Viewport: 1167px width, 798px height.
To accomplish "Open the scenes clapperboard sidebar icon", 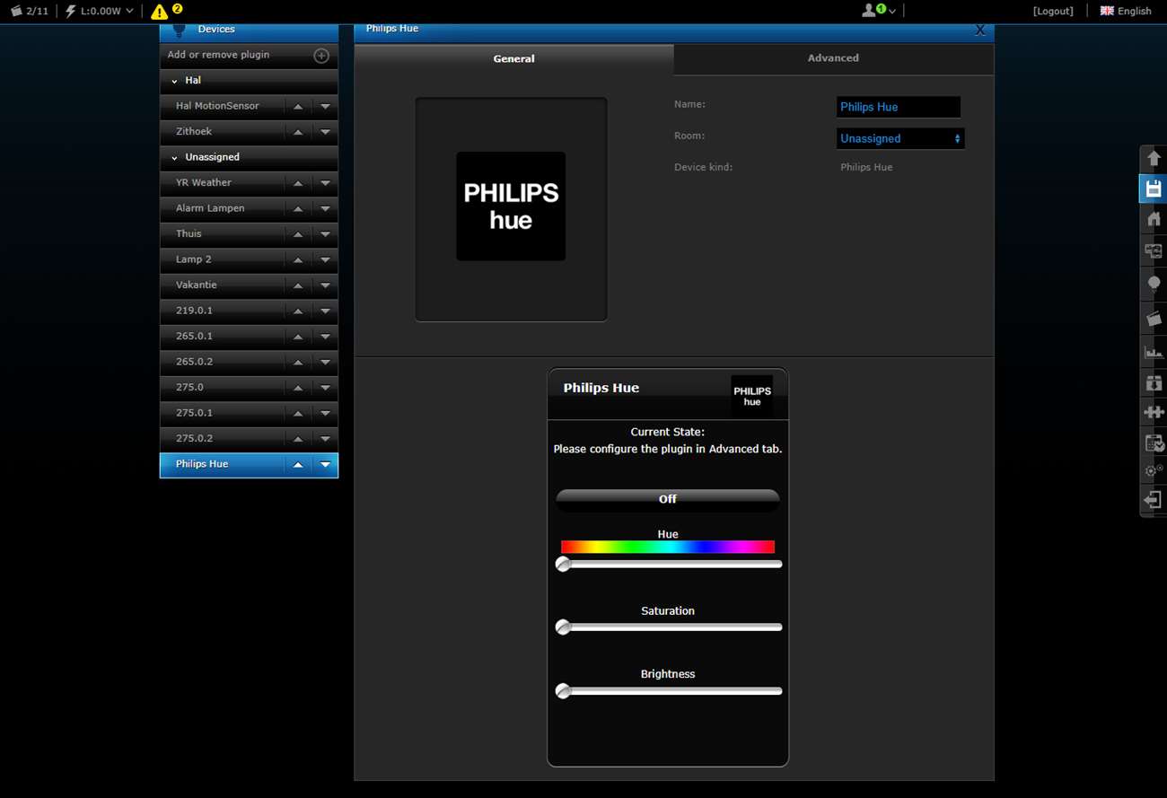I will [x=1154, y=318].
